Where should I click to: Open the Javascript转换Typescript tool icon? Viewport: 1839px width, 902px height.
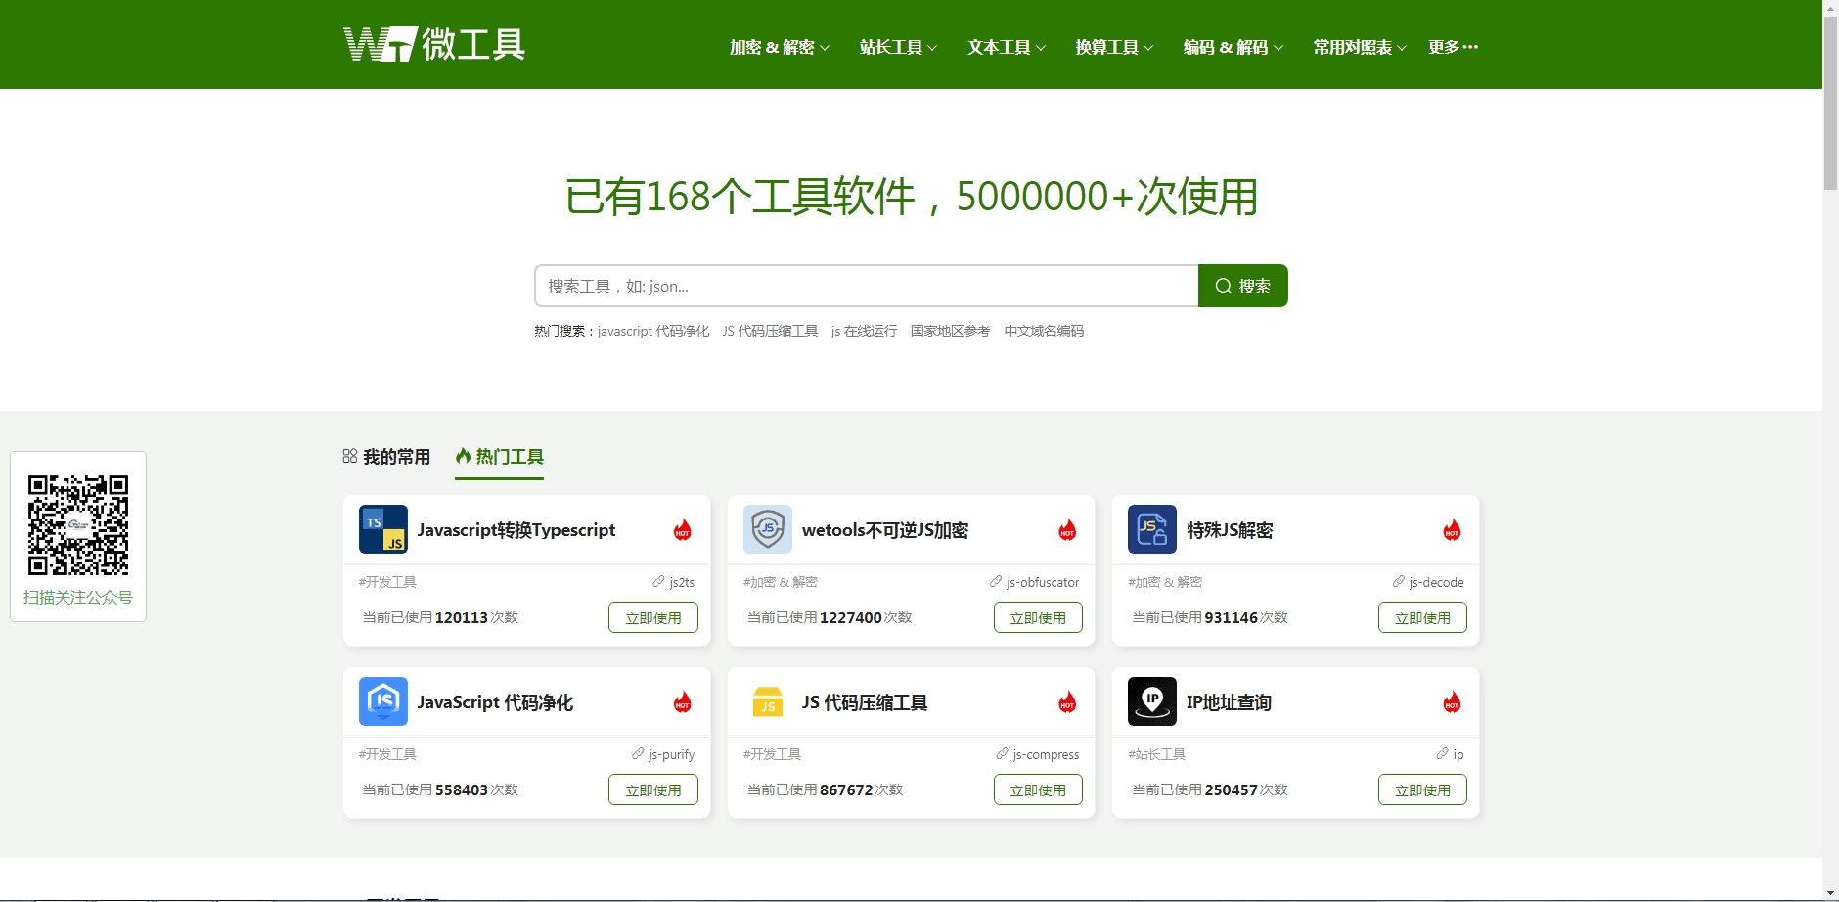tap(383, 529)
